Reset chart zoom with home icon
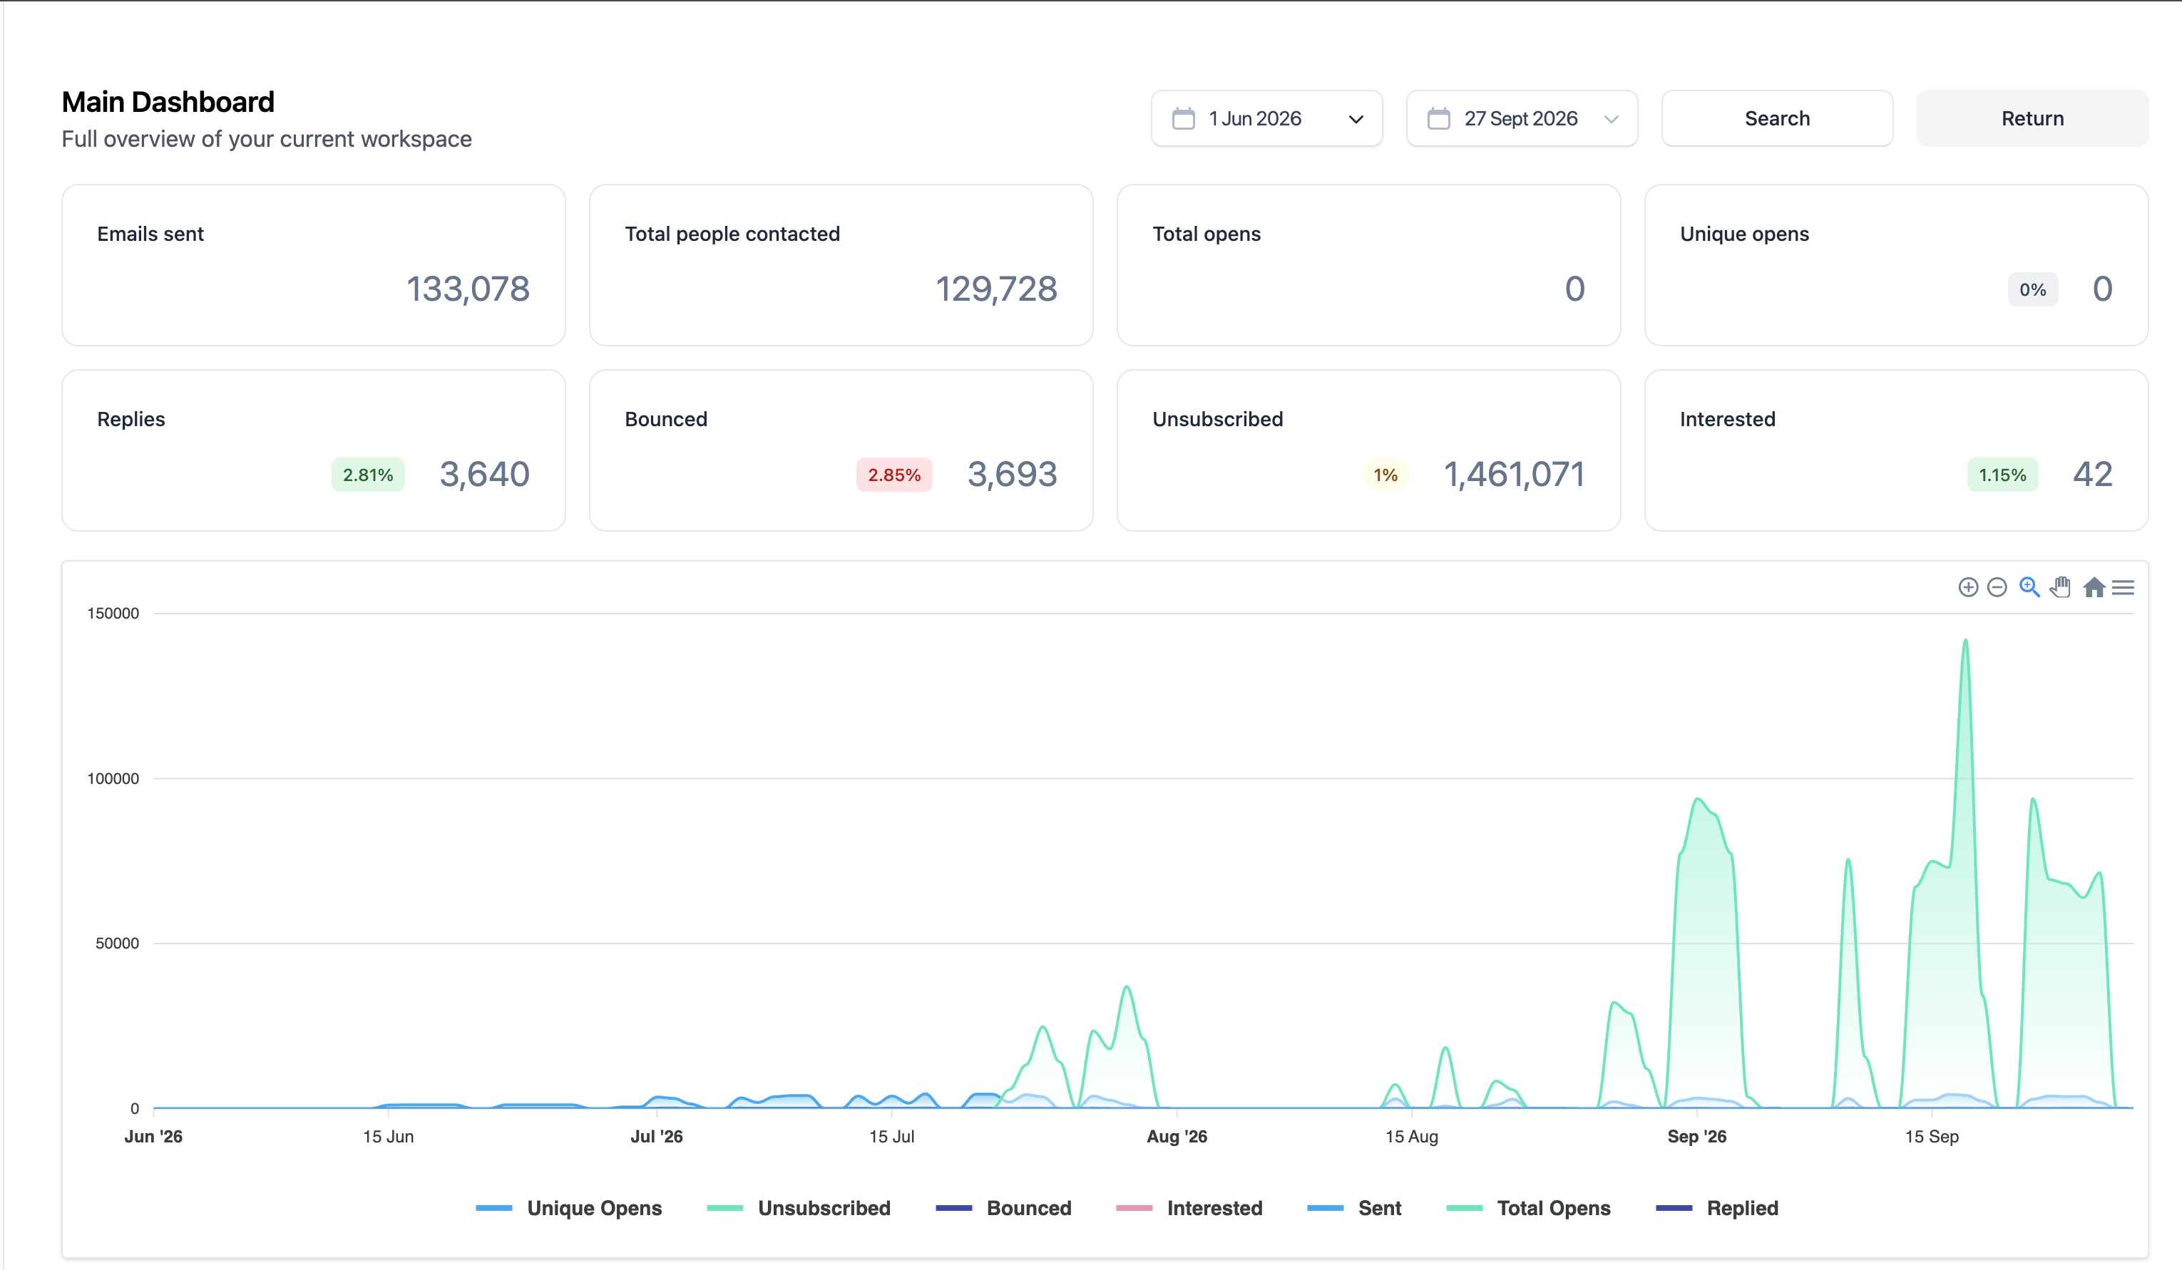Image resolution: width=2182 pixels, height=1270 pixels. (x=2094, y=587)
